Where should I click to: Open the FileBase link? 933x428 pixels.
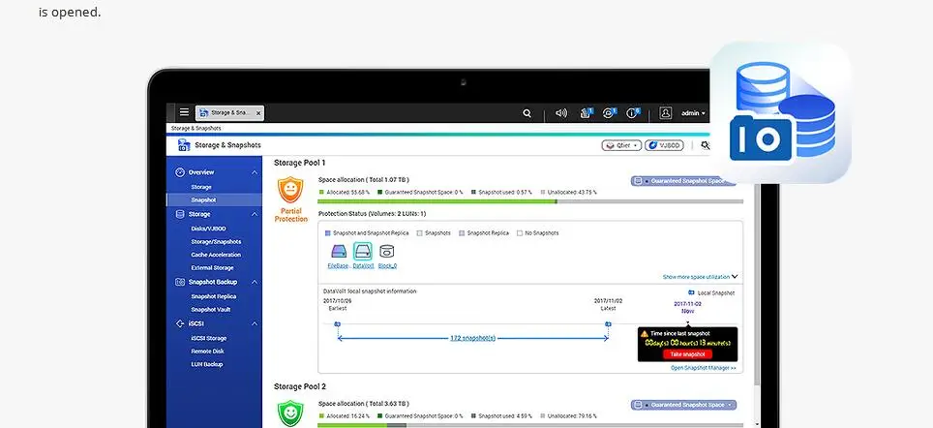(x=338, y=266)
